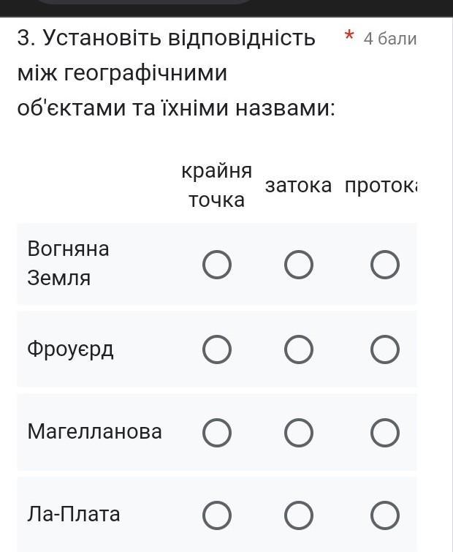This screenshot has height=552, width=453.
Task: Click the 'Фроуерд' row label
Action: [x=71, y=349]
